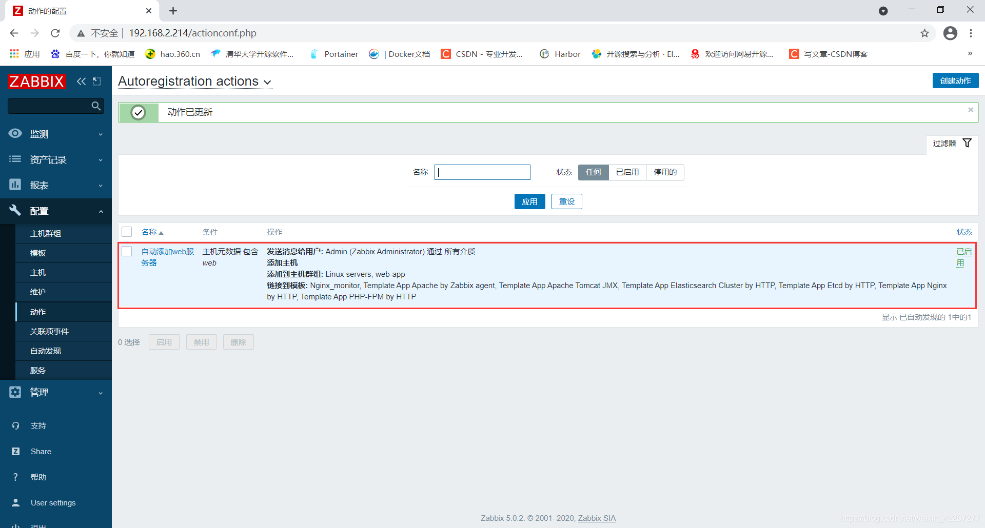Screen dimensions: 985x528
Task: Click the bar chart icon for 报表
Action: (x=15, y=185)
